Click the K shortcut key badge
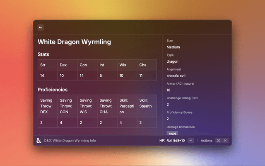Screen dimensions: 265x166 pos(225,141)
